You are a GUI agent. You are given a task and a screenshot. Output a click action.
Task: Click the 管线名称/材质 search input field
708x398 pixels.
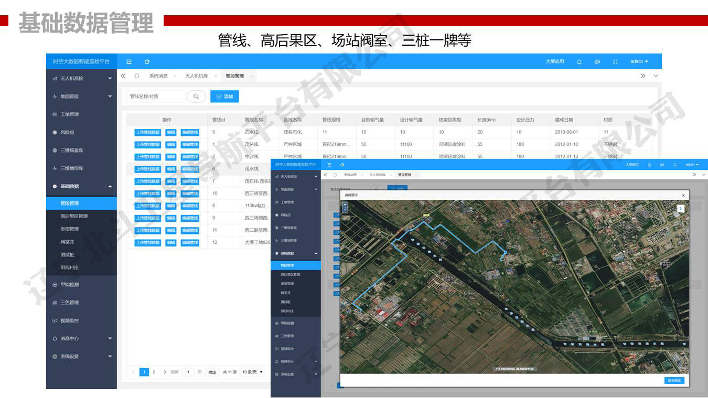coord(156,96)
